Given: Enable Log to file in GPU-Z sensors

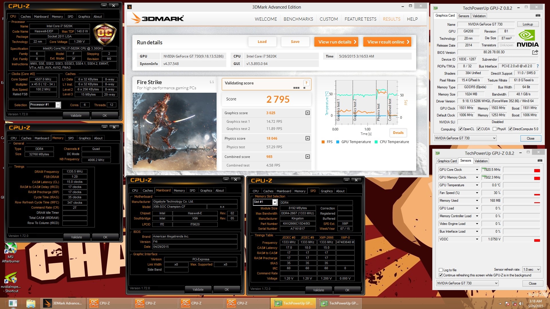Looking at the screenshot, I should [441, 270].
